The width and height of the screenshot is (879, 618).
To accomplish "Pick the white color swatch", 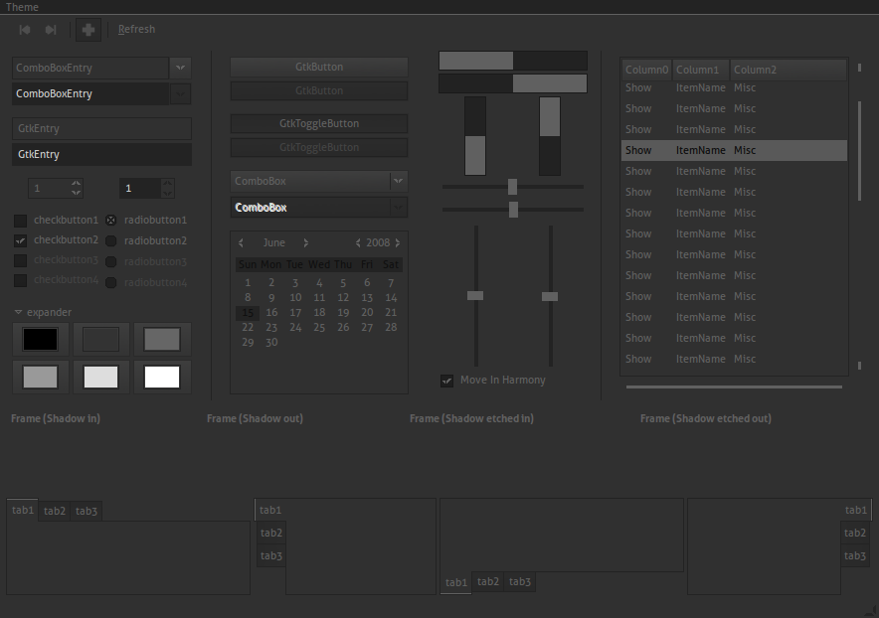I will (162, 378).
